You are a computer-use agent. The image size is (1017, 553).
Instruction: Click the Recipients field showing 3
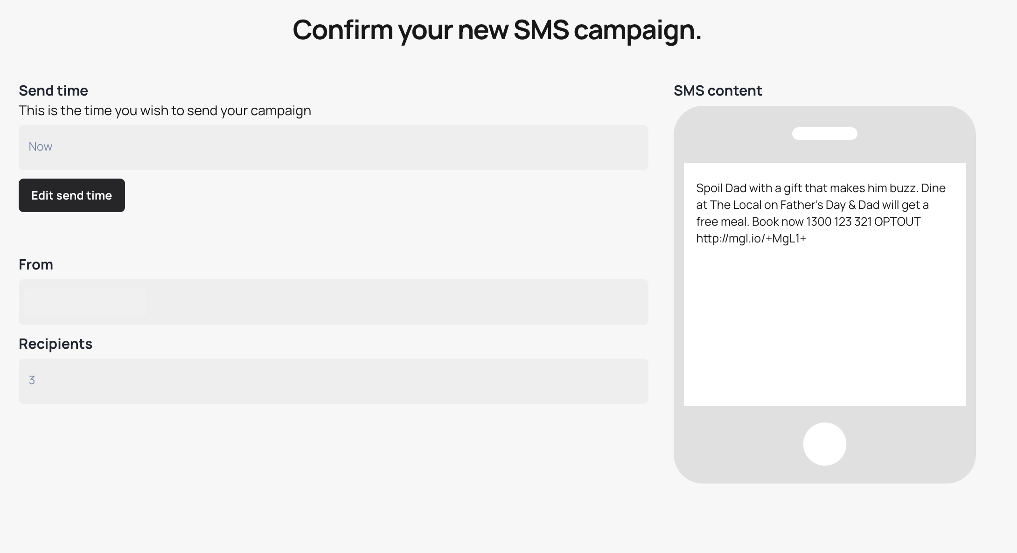tap(333, 381)
